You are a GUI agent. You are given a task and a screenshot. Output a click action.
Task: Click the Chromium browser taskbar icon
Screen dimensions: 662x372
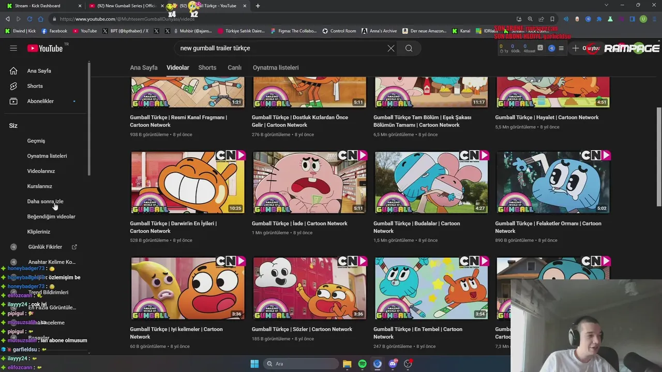pos(378,364)
